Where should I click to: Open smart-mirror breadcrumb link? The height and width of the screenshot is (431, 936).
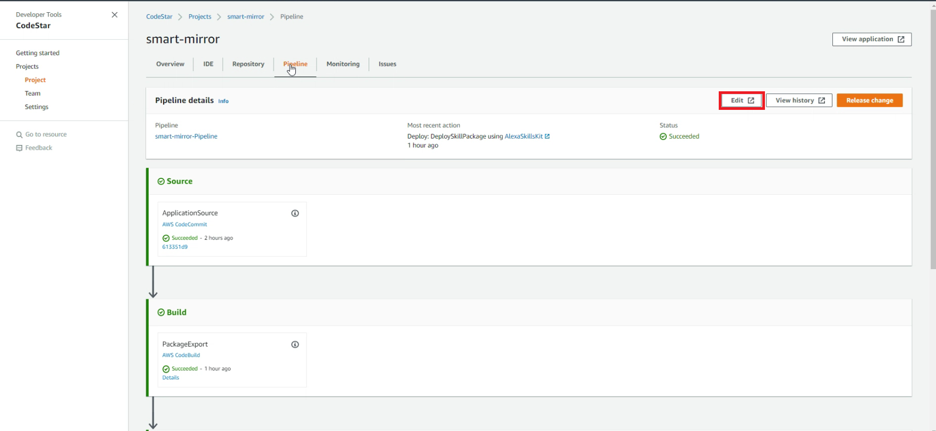[245, 17]
